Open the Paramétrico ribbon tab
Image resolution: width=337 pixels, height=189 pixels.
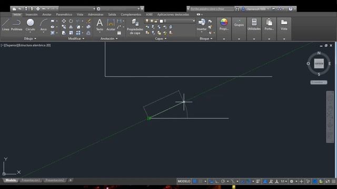click(64, 14)
